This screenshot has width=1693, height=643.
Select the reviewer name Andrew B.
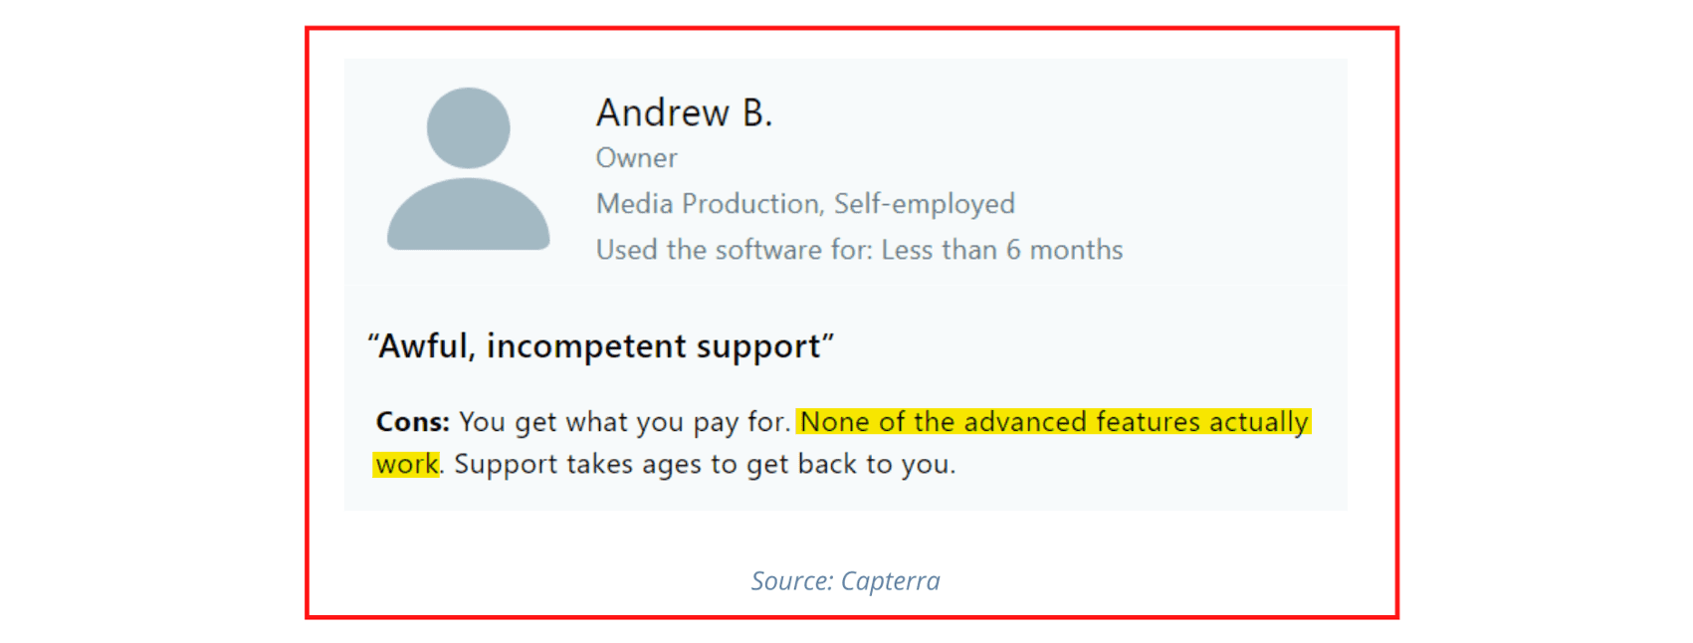click(684, 112)
